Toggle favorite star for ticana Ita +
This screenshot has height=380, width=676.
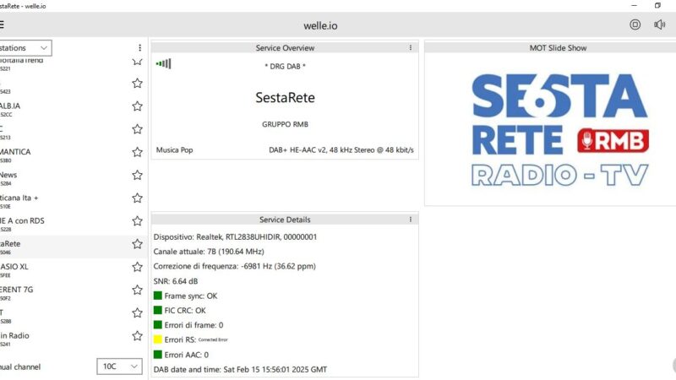[x=137, y=198]
